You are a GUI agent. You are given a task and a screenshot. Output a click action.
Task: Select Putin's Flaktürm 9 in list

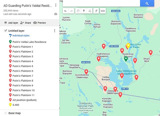click(23, 85)
